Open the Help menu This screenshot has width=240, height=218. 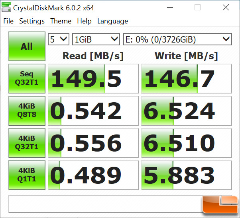pos(84,21)
